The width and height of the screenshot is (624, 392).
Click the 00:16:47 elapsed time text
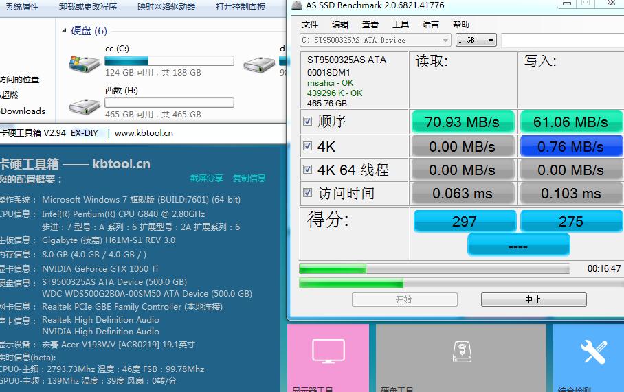point(603,268)
